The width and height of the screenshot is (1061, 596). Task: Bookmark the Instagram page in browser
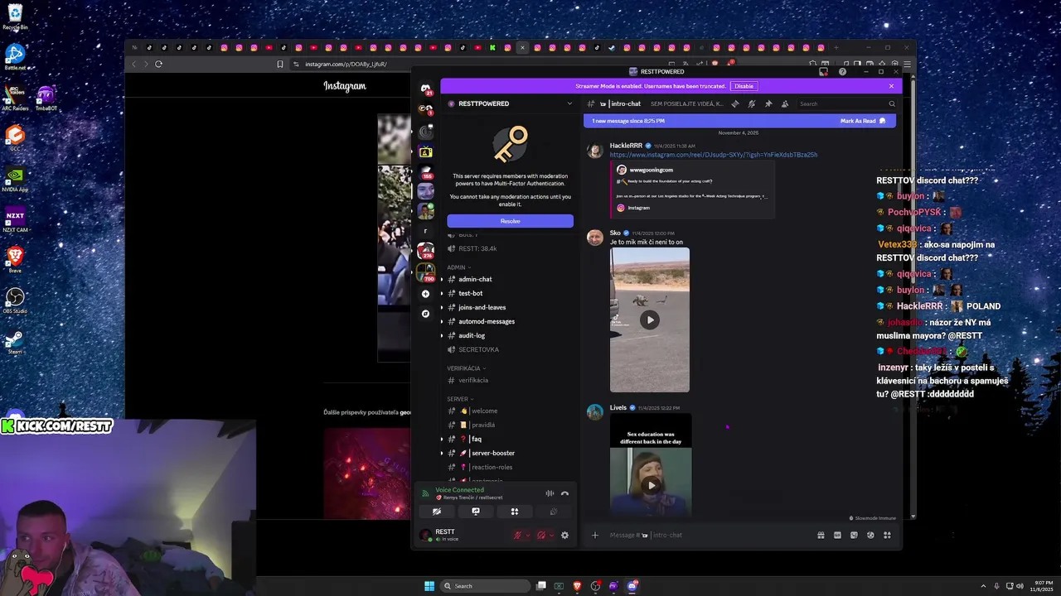pos(280,64)
